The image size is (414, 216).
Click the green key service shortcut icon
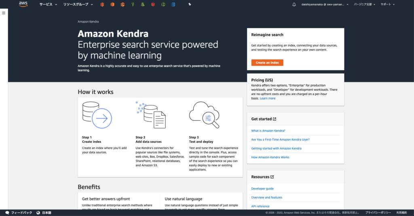[133, 4]
